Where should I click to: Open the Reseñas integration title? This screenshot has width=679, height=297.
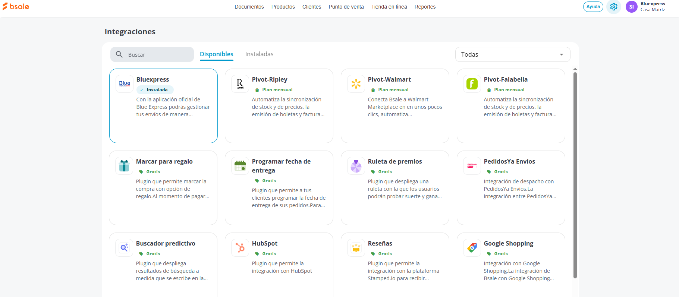[x=380, y=243]
